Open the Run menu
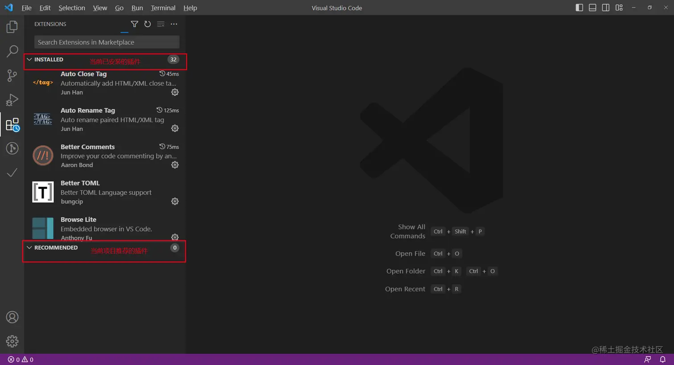 click(137, 8)
